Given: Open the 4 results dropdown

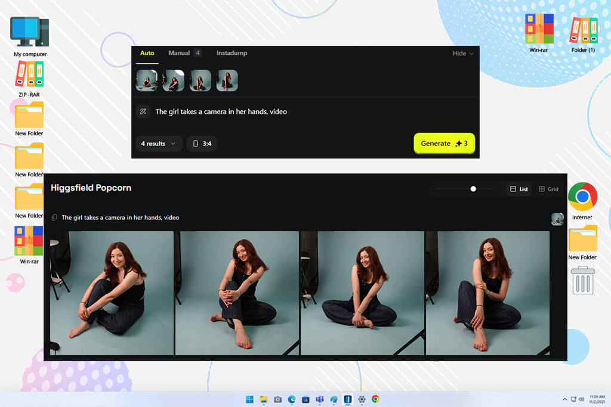Looking at the screenshot, I should (158, 144).
